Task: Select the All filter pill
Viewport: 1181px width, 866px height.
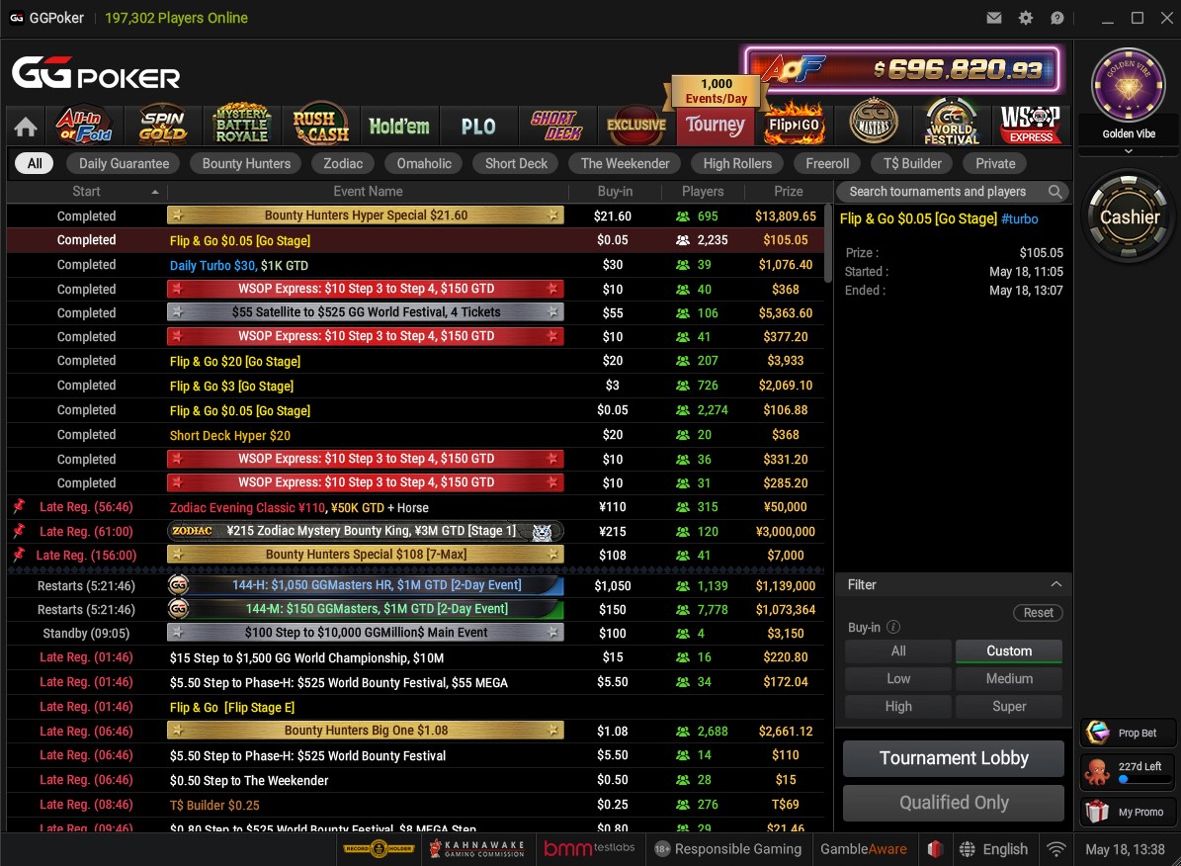Action: pos(35,163)
